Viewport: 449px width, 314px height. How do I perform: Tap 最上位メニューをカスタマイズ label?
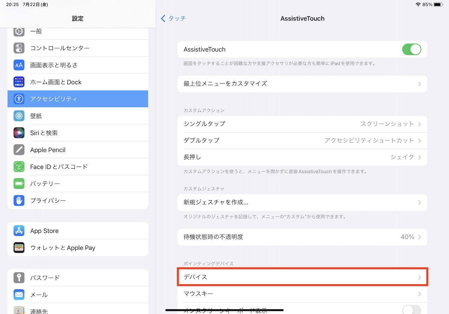(x=225, y=84)
